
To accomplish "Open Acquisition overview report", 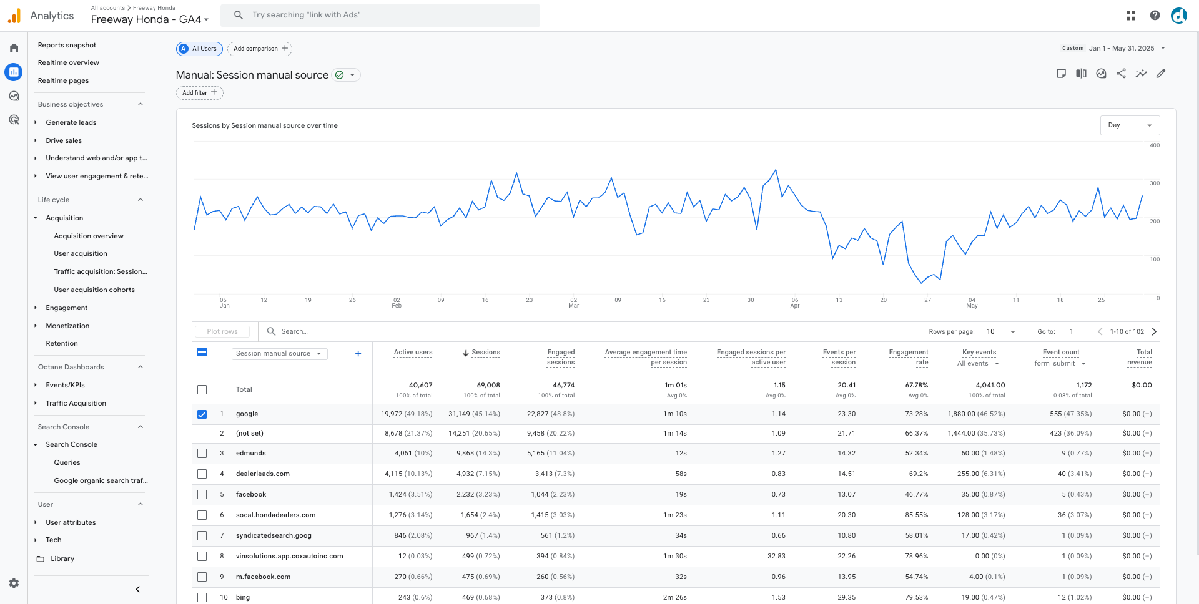I will click(x=89, y=236).
